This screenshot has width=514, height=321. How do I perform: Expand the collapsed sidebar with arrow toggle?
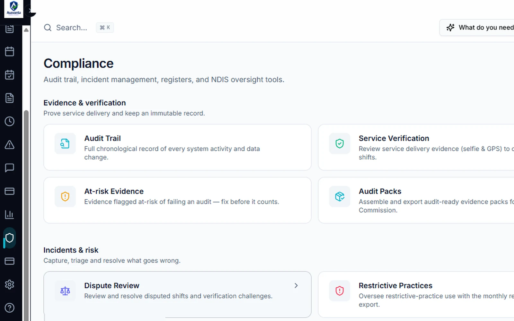point(30,11)
